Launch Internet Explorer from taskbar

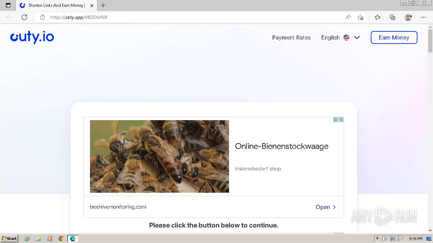(27, 239)
